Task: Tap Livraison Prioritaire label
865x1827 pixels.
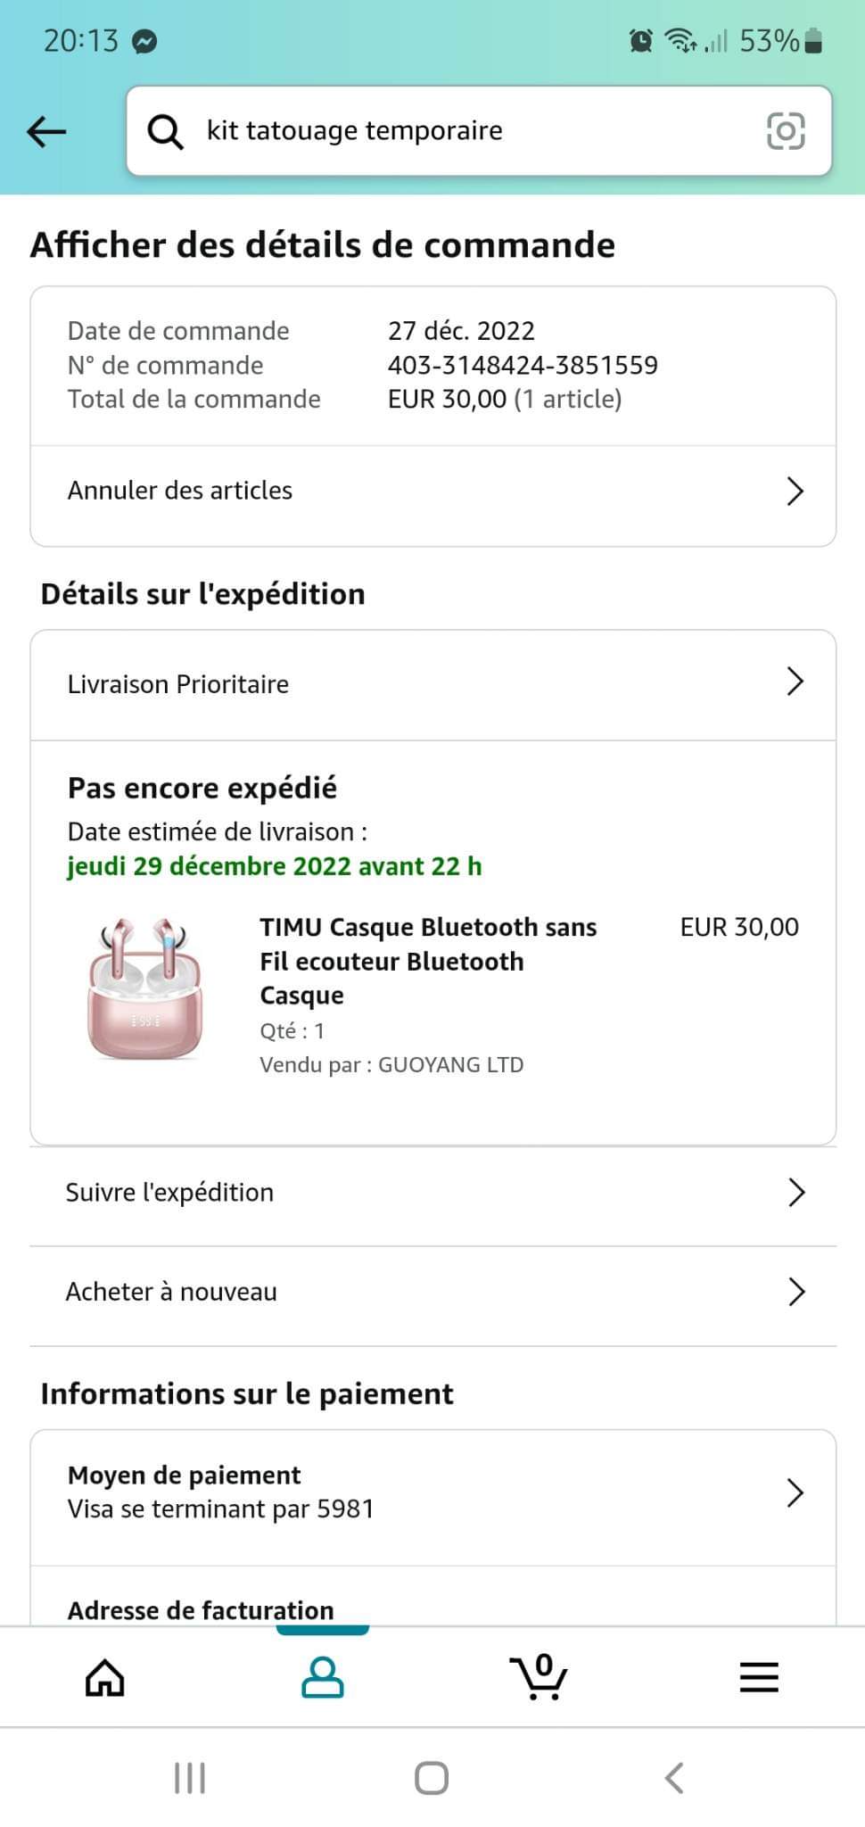Action: [178, 684]
